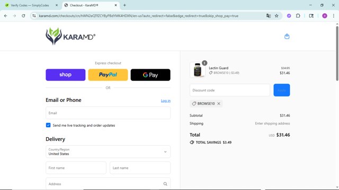Open Chrome's three-dot menu
339x190 pixels.
(333, 16)
